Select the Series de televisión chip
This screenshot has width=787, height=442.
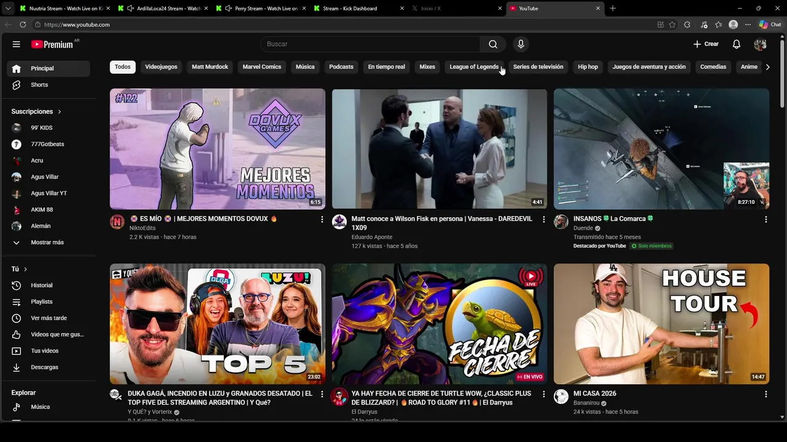538,67
